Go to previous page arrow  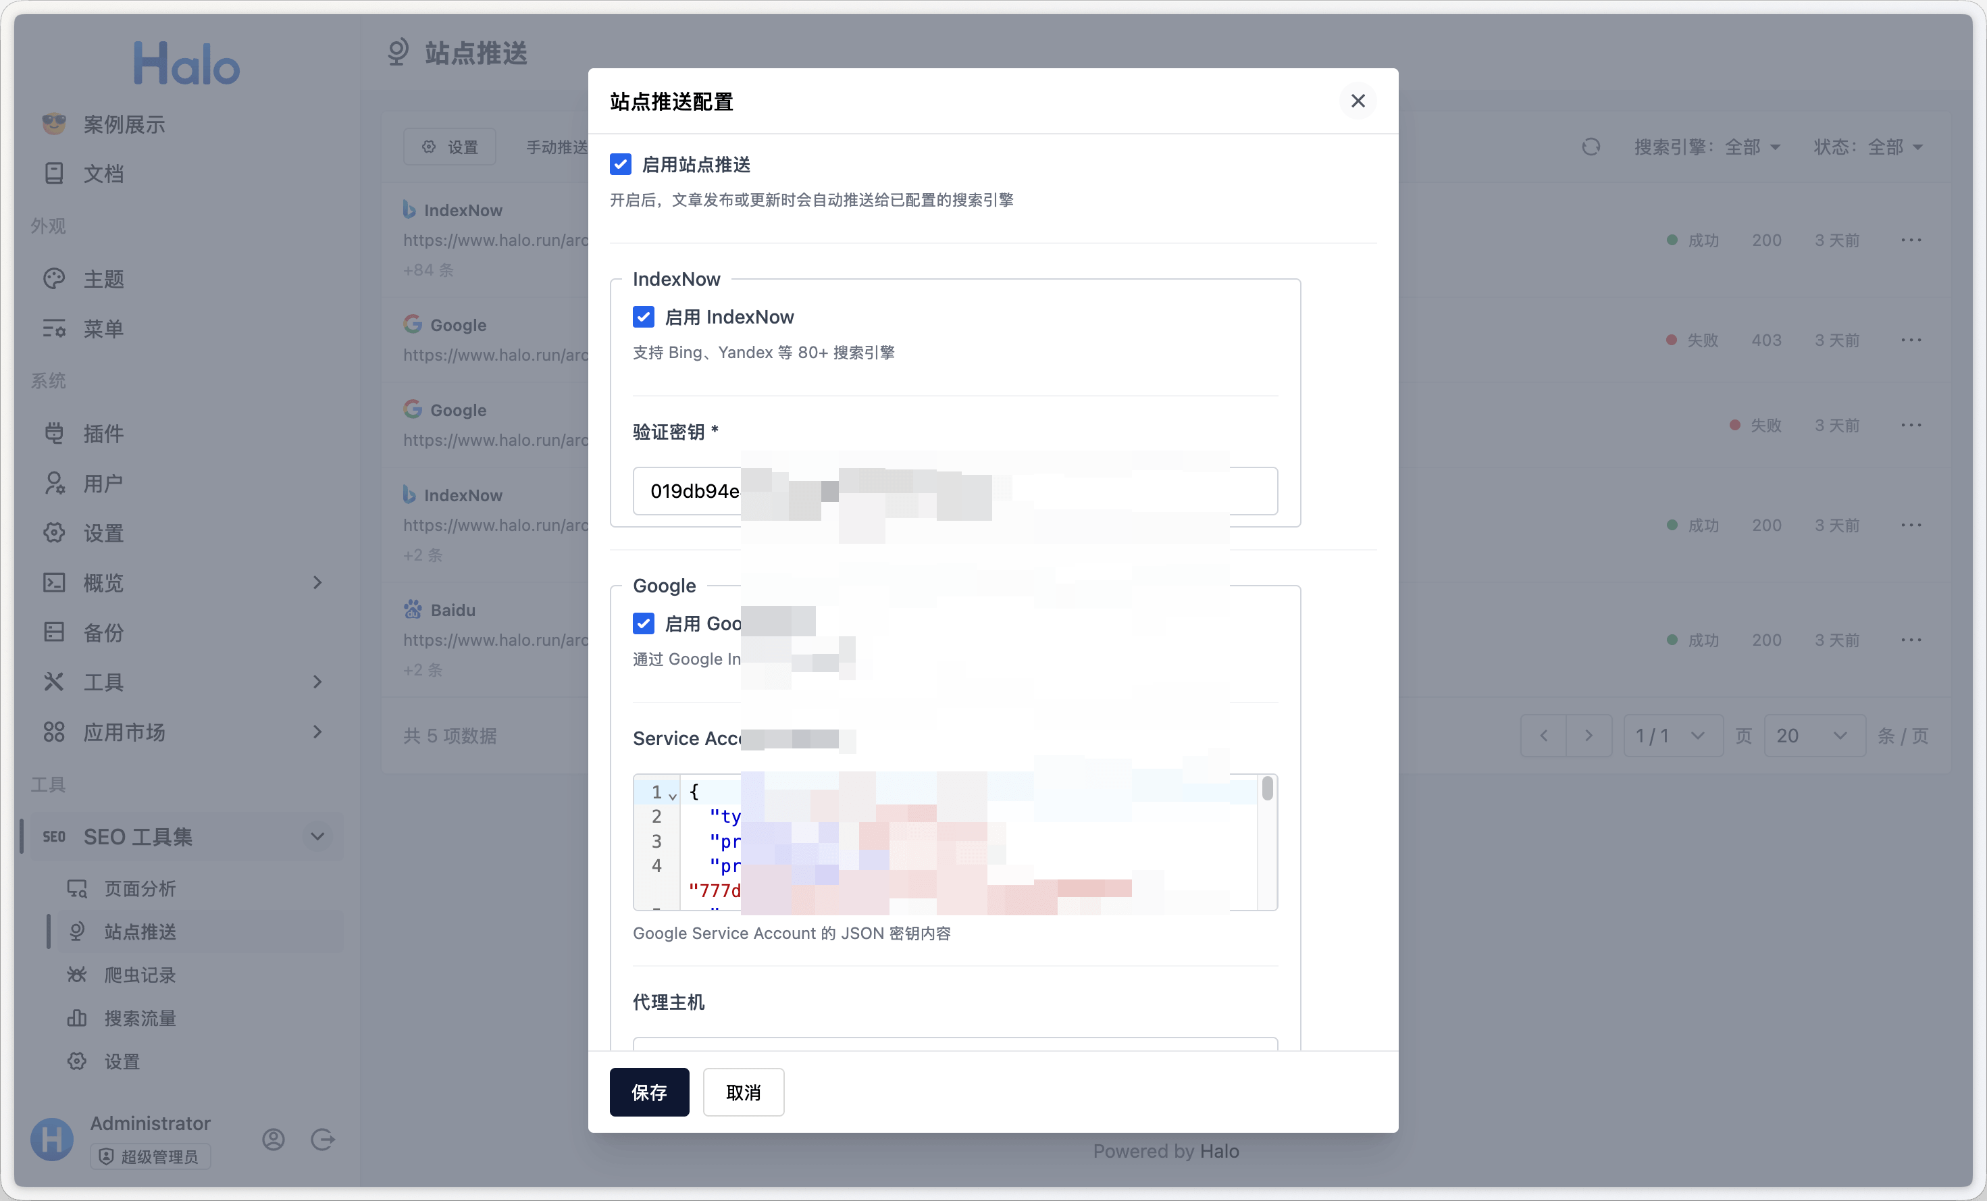[1543, 736]
